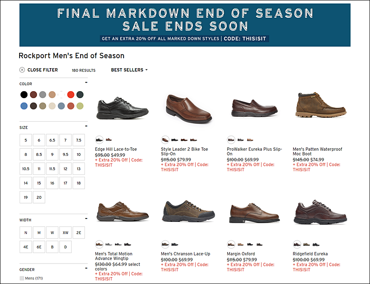Collapse the Width filter section
370x284 pixels.
[86, 219]
